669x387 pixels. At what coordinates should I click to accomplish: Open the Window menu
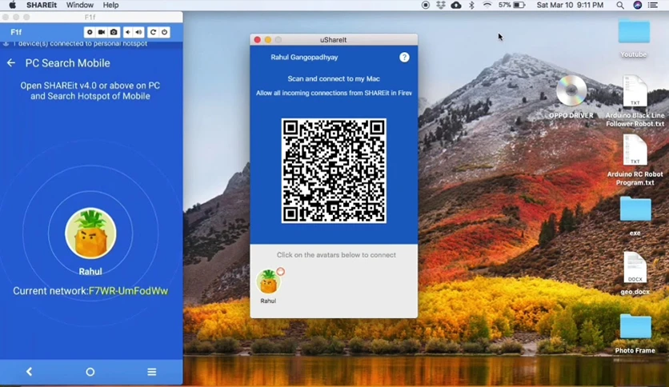pos(80,5)
